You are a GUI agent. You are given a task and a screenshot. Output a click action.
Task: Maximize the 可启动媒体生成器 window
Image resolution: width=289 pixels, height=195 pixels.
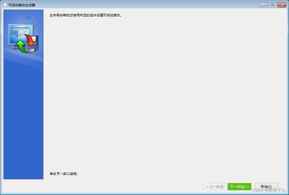(273, 5)
